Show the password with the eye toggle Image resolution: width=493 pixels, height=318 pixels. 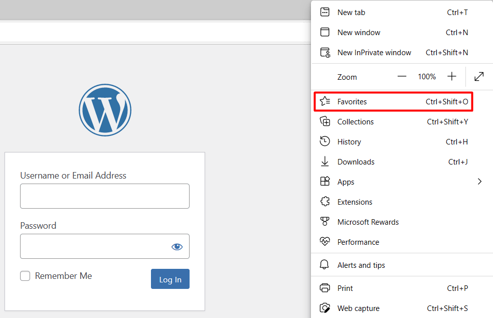point(177,246)
